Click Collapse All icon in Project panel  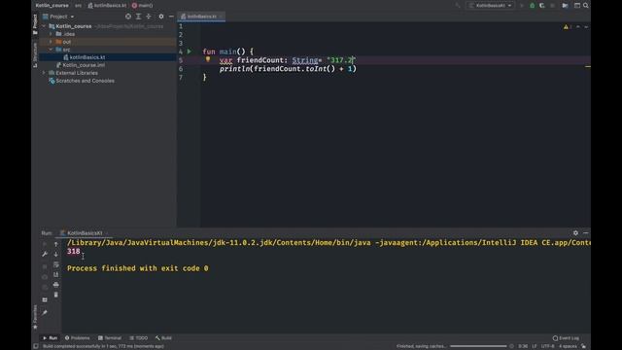[149, 17]
